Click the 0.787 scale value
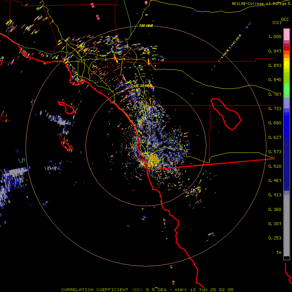 275,94
